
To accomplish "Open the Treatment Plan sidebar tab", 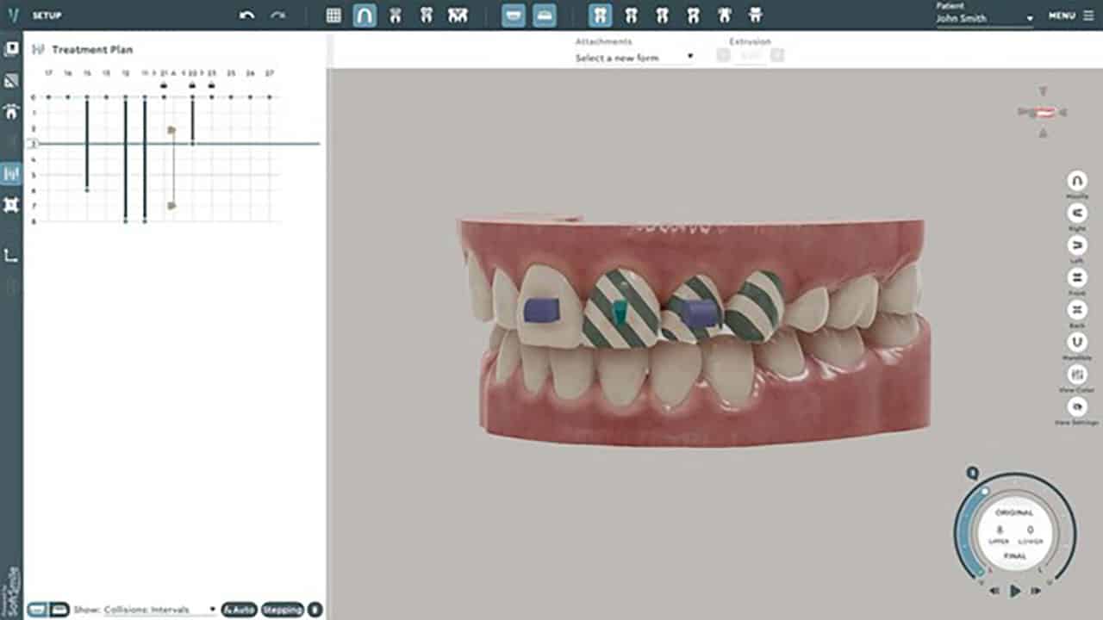I will pos(11,174).
